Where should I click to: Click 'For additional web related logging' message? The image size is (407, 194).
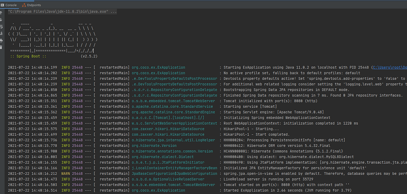coord(315,84)
